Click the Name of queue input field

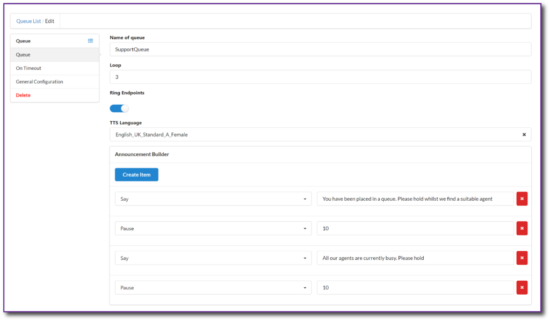pos(320,49)
